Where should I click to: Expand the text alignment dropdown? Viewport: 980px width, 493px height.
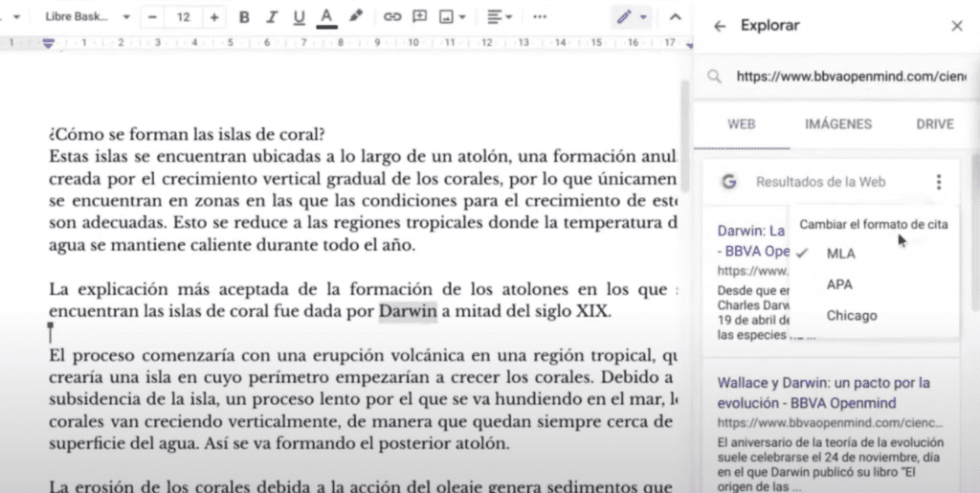pos(498,17)
